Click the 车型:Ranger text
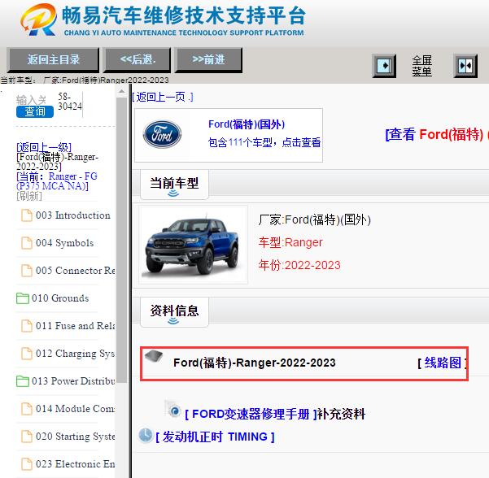This screenshot has height=478, width=489. pos(290,242)
